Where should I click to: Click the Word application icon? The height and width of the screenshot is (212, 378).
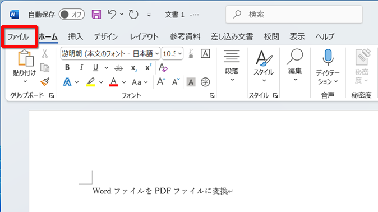[x=14, y=15]
